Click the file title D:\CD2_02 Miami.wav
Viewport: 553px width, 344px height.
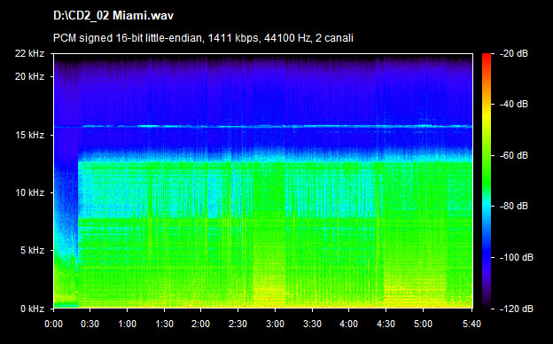point(113,16)
